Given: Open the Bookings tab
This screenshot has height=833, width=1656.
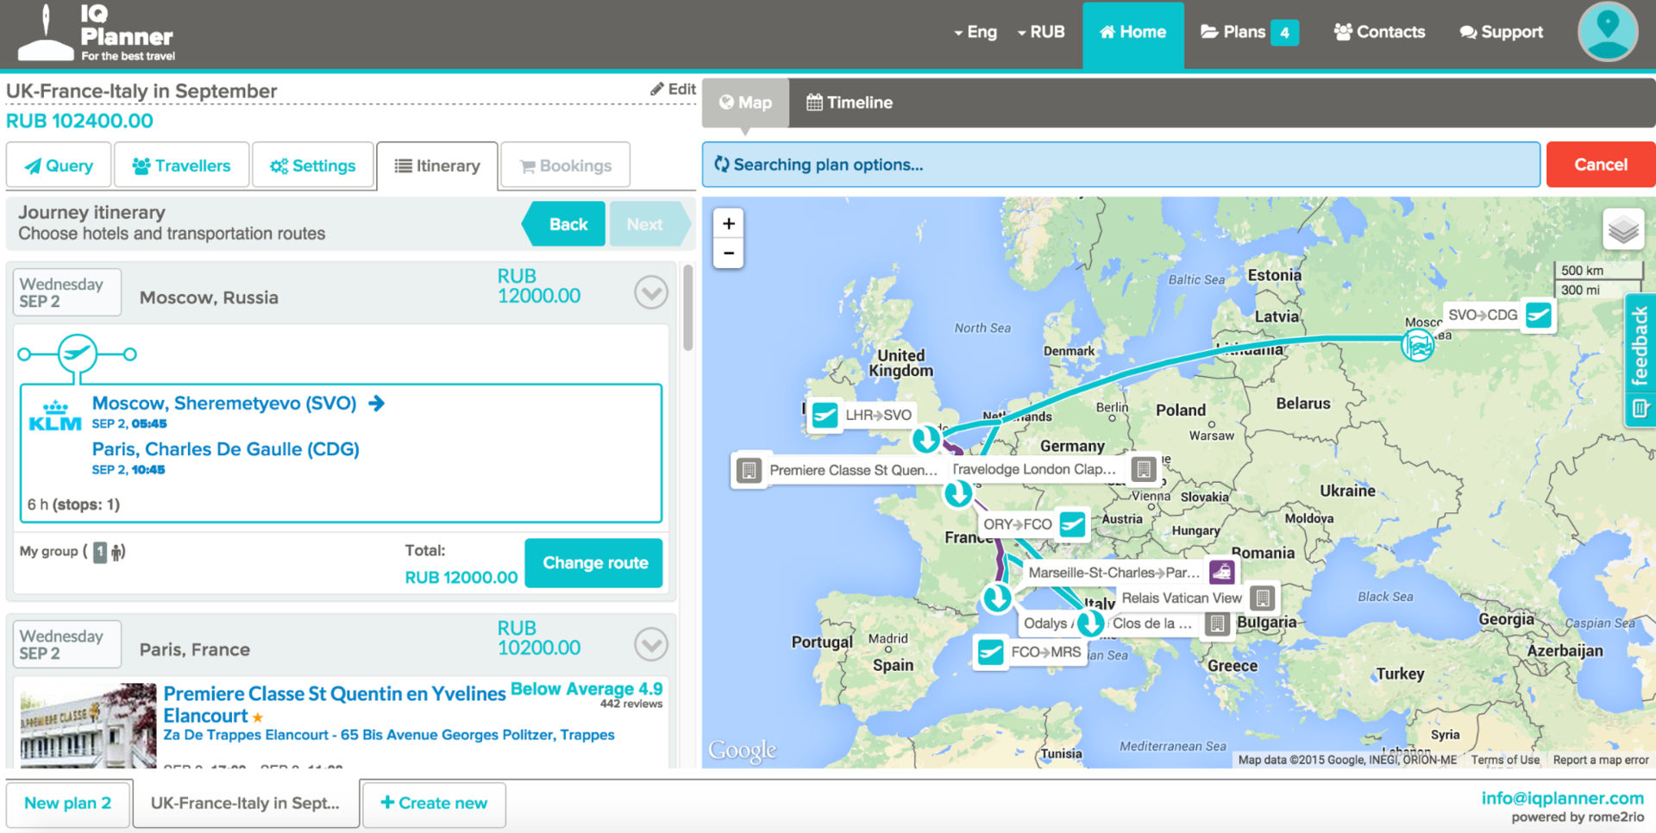Looking at the screenshot, I should click(566, 166).
